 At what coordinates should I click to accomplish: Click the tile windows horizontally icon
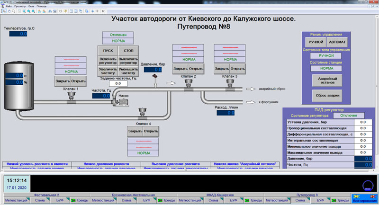pyautogui.click(x=76, y=11)
